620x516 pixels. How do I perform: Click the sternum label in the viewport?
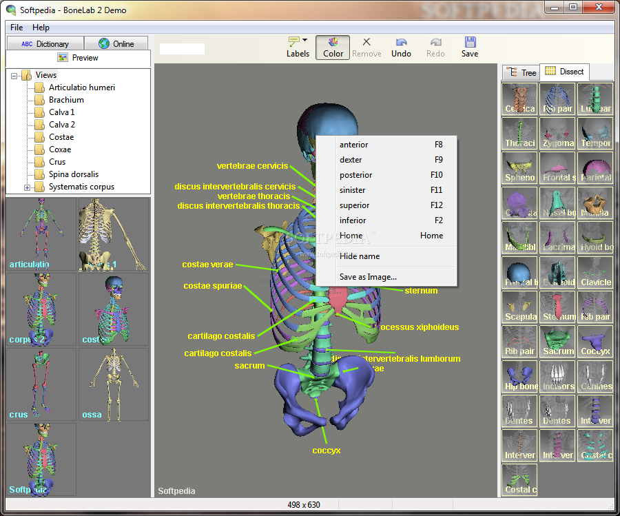[x=421, y=291]
